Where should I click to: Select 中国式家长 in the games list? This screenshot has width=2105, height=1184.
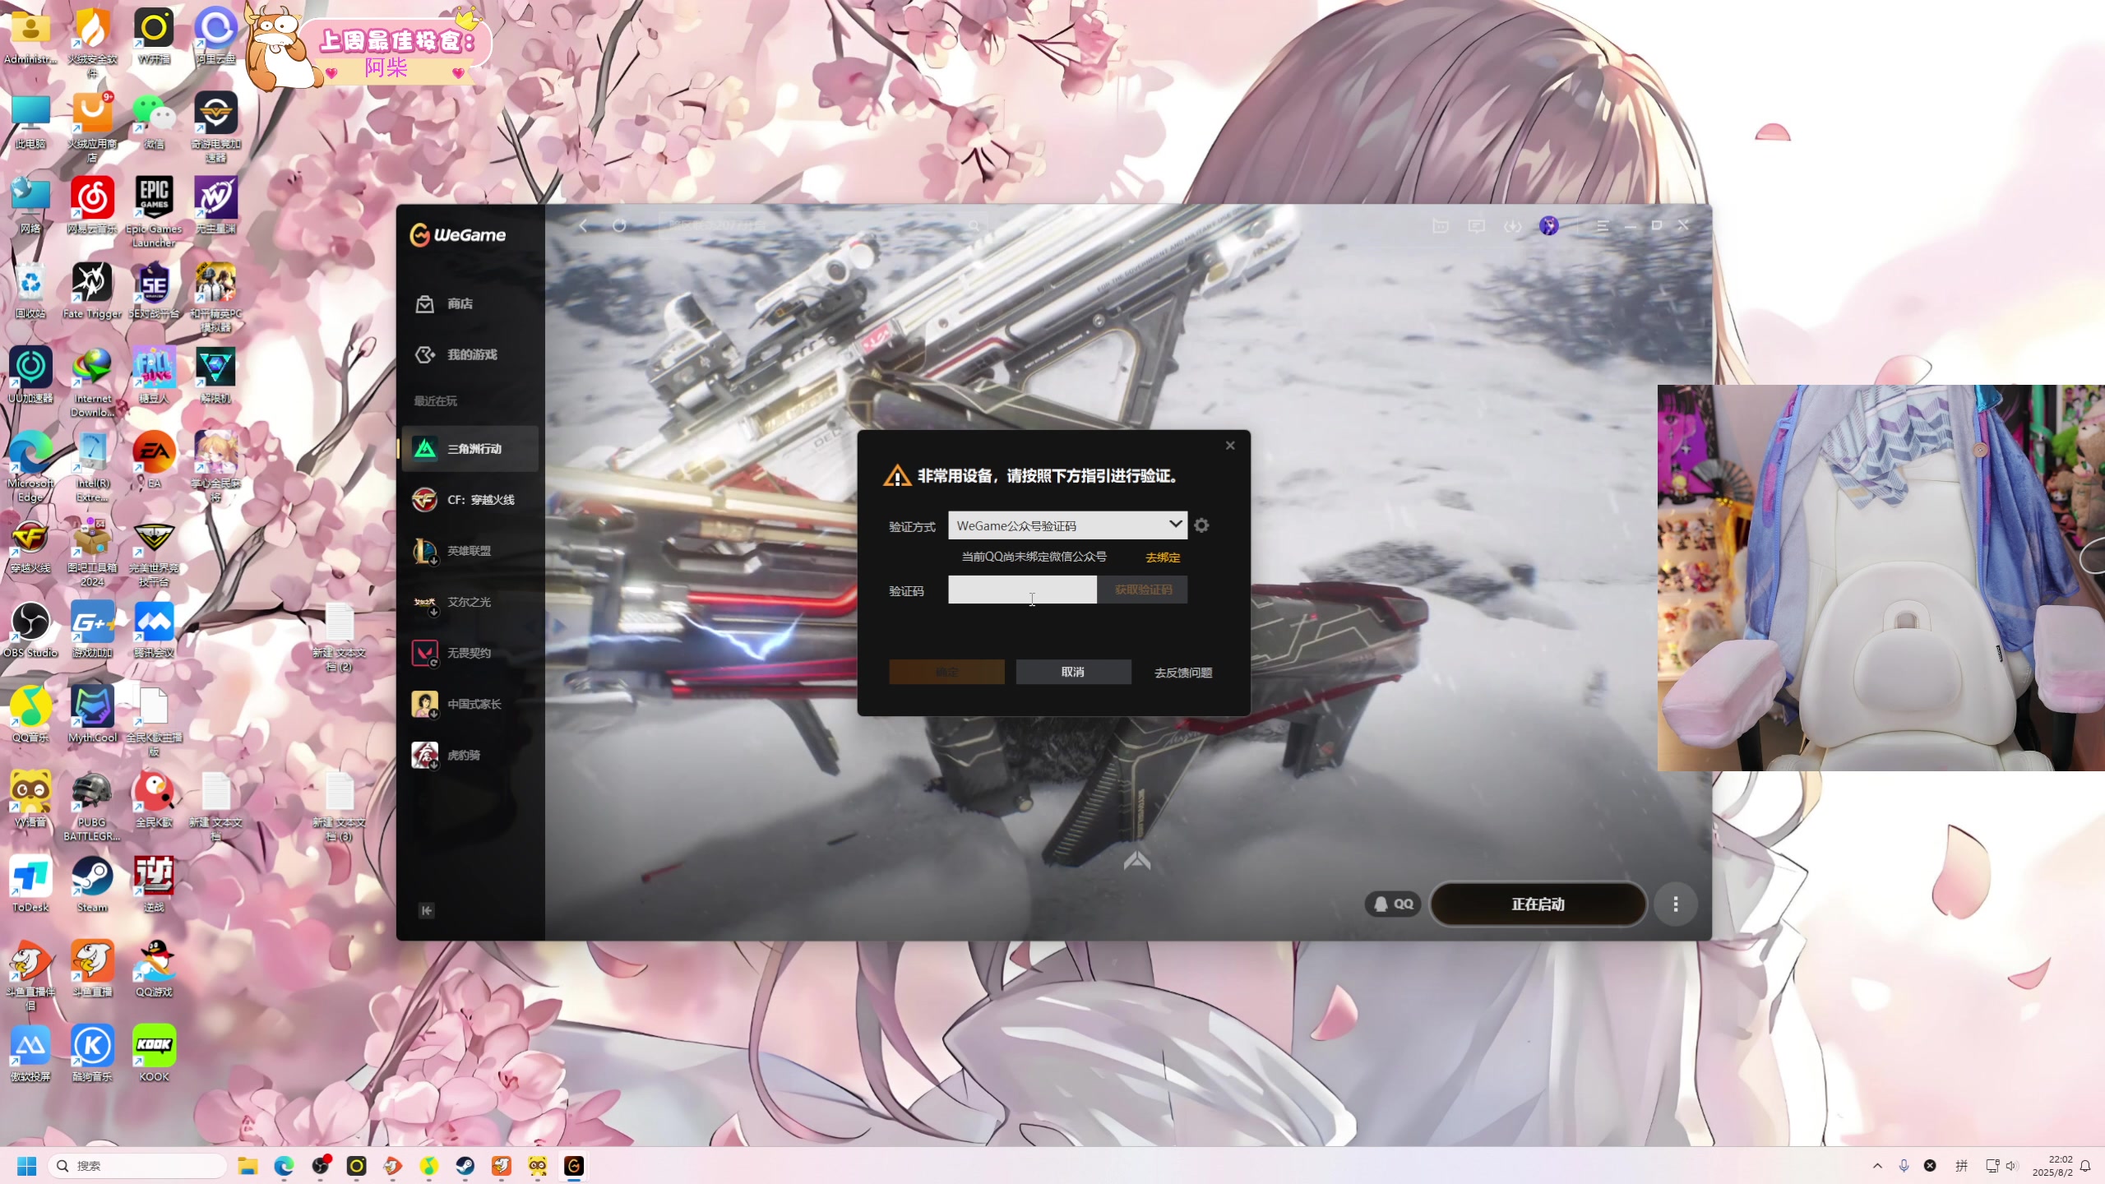470,704
